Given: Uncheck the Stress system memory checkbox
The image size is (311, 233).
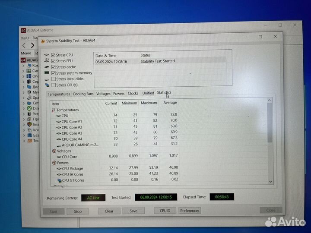Looking at the screenshot, I should [x=53, y=73].
